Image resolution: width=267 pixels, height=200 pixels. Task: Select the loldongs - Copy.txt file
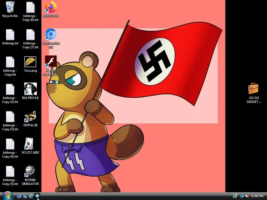click(x=10, y=62)
